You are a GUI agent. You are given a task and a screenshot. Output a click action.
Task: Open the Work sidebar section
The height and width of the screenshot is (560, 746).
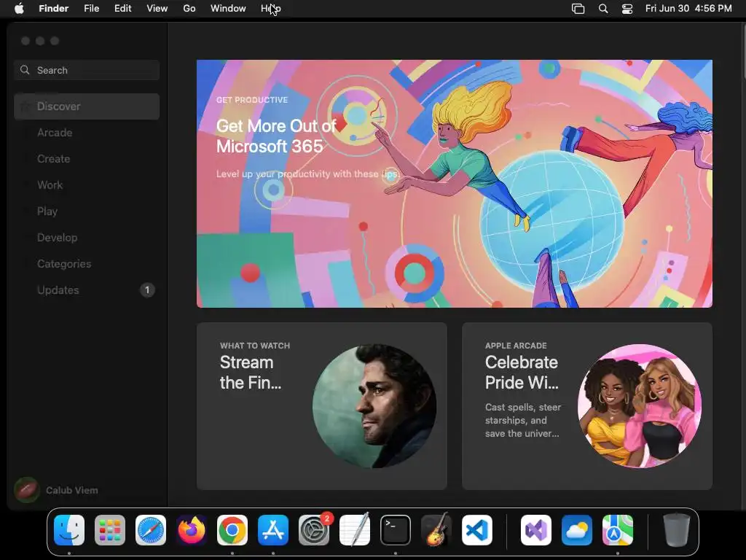click(x=87, y=184)
